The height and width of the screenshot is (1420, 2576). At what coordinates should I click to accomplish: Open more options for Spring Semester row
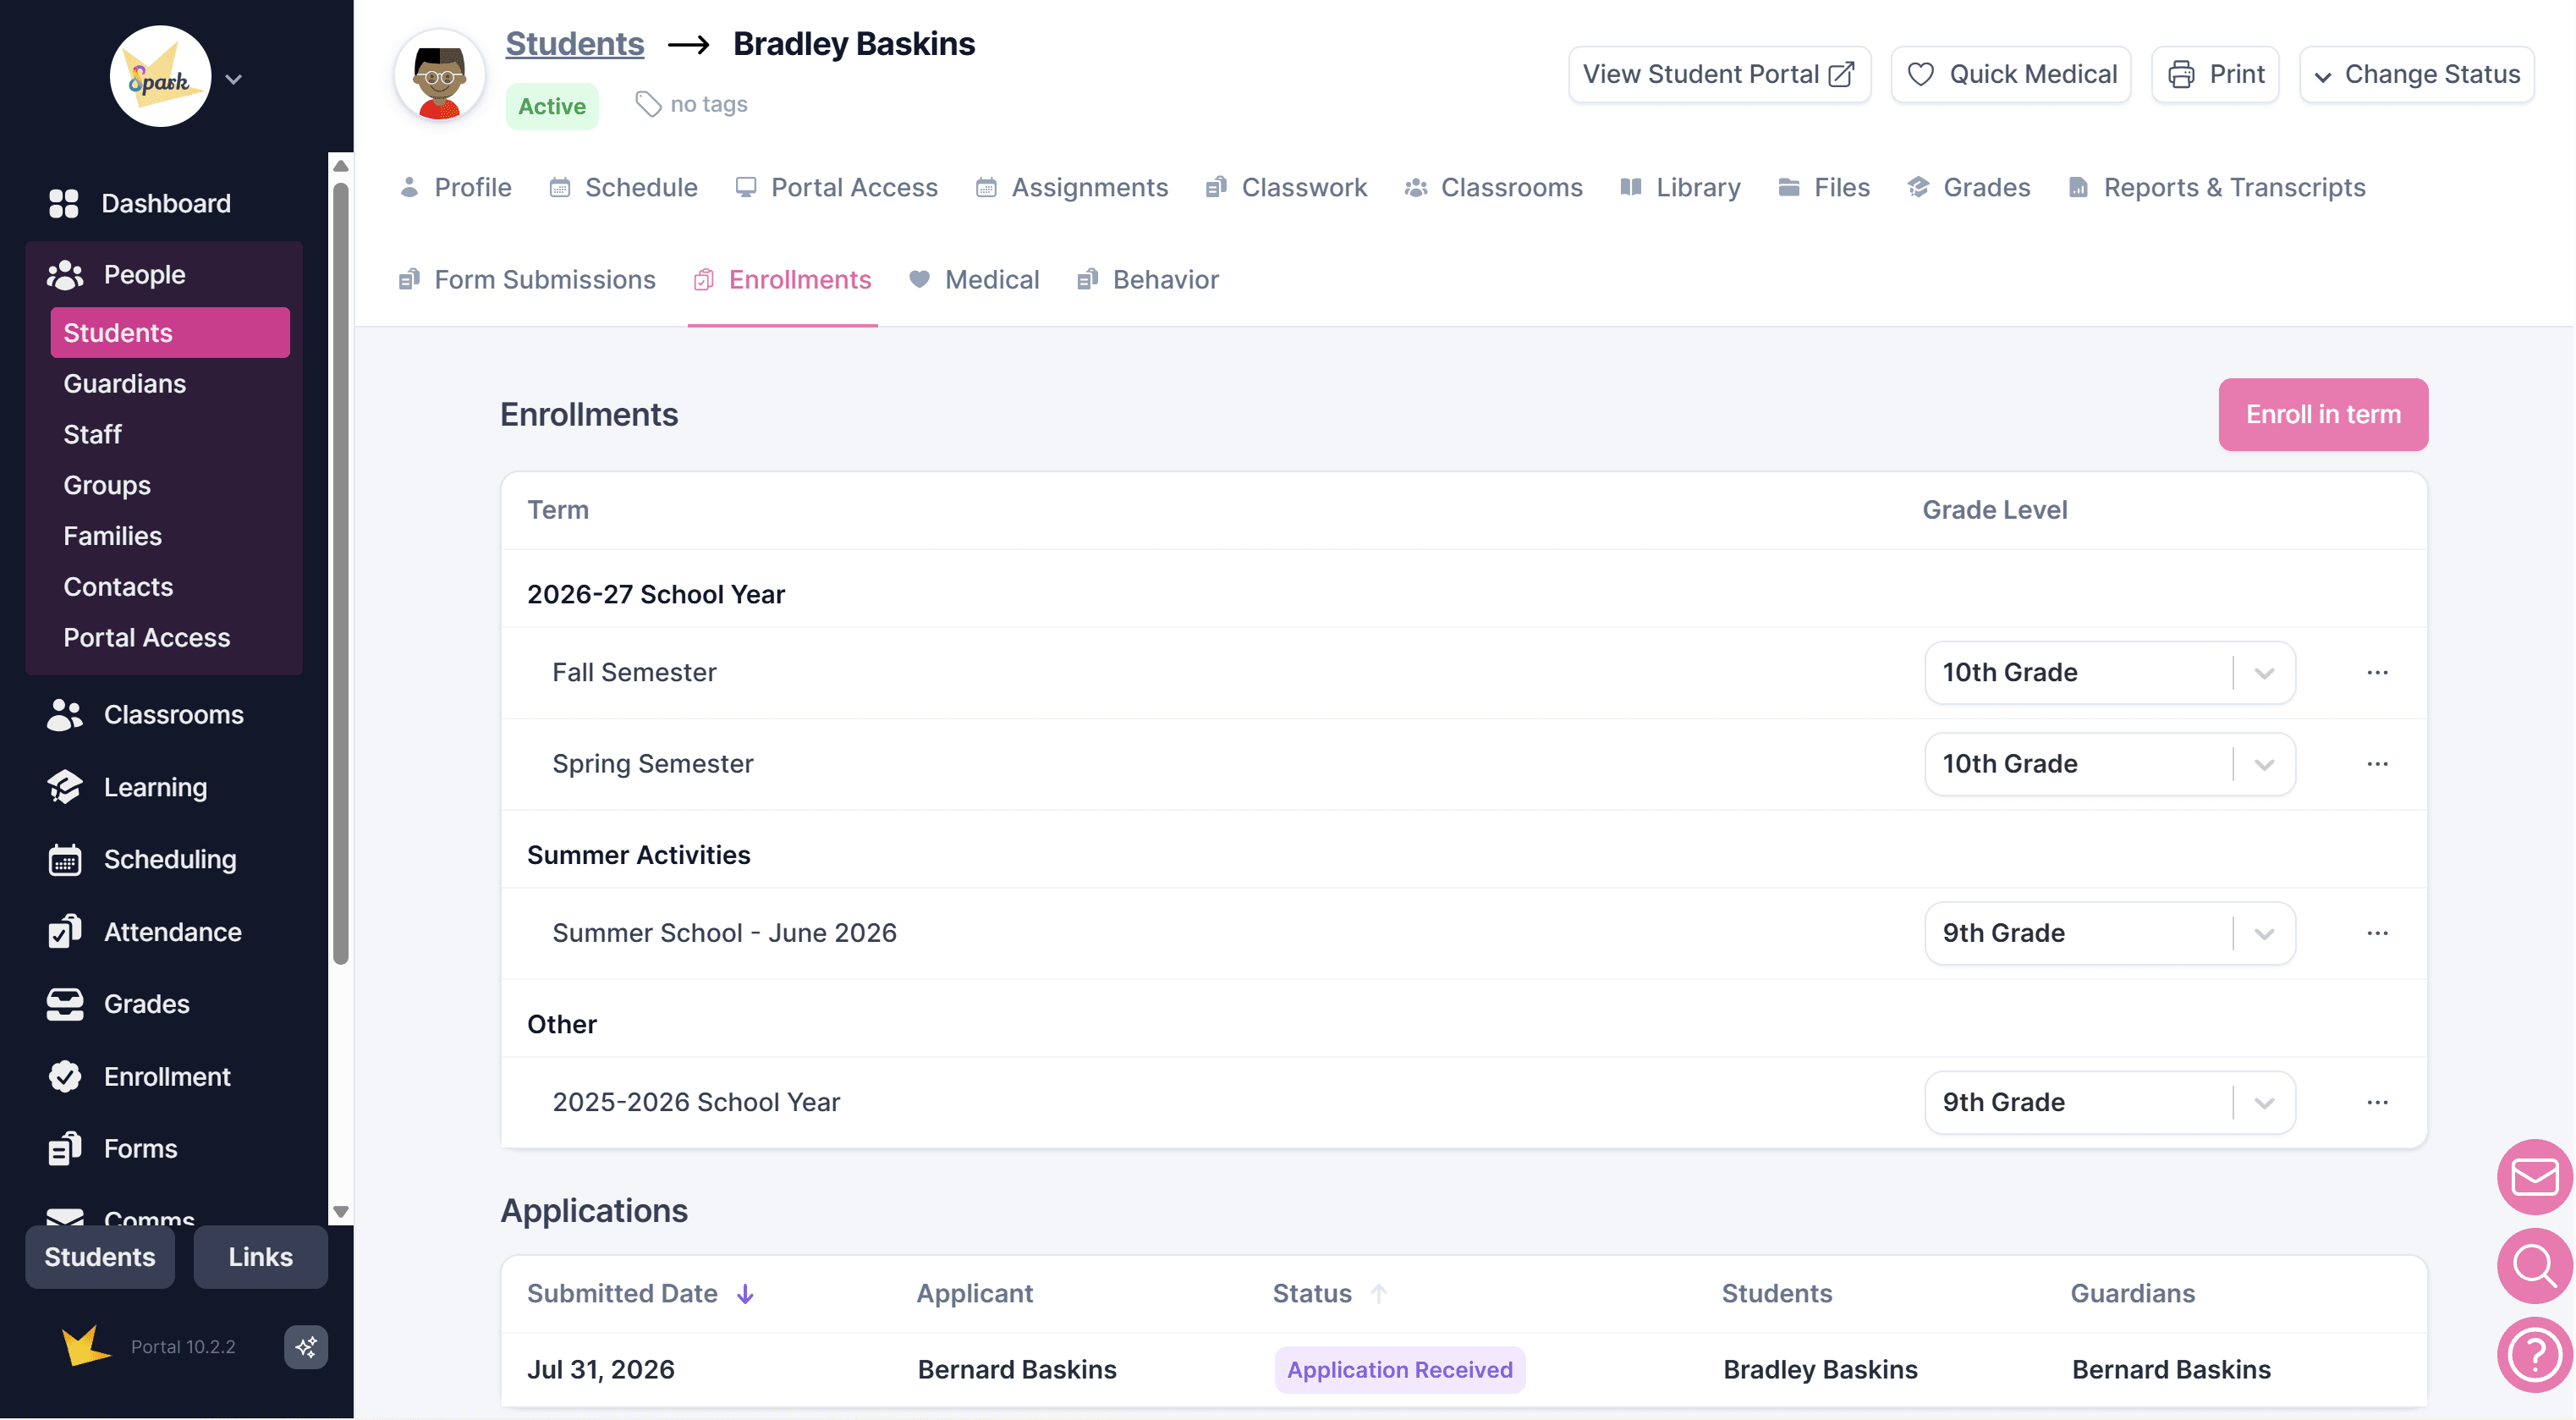point(2378,764)
